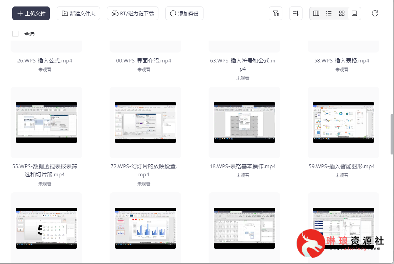Click the 上传文件 upload button
Image resolution: width=394 pixels, height=264 pixels.
[31, 13]
